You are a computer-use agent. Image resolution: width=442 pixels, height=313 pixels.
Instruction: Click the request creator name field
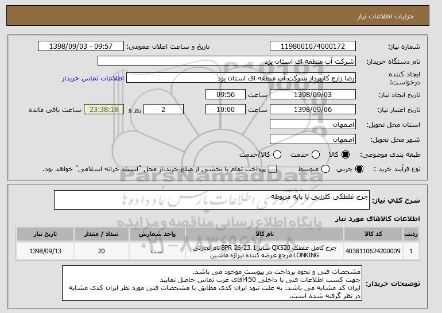241,78
